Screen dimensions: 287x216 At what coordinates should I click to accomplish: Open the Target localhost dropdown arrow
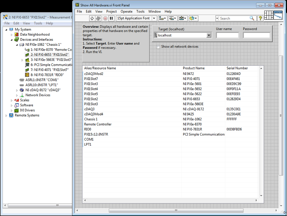pos(209,35)
